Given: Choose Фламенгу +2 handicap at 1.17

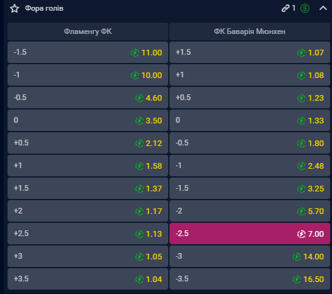Looking at the screenshot, I should 88,211.
